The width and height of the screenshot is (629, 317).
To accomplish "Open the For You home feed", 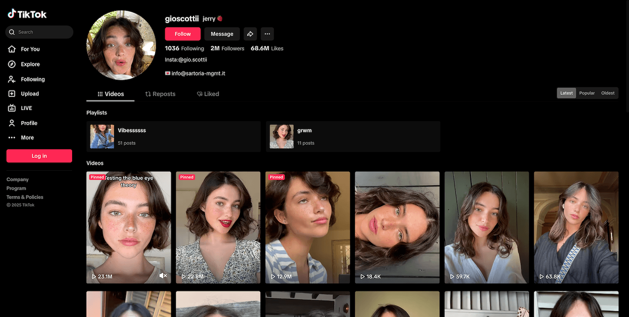I will coord(30,49).
